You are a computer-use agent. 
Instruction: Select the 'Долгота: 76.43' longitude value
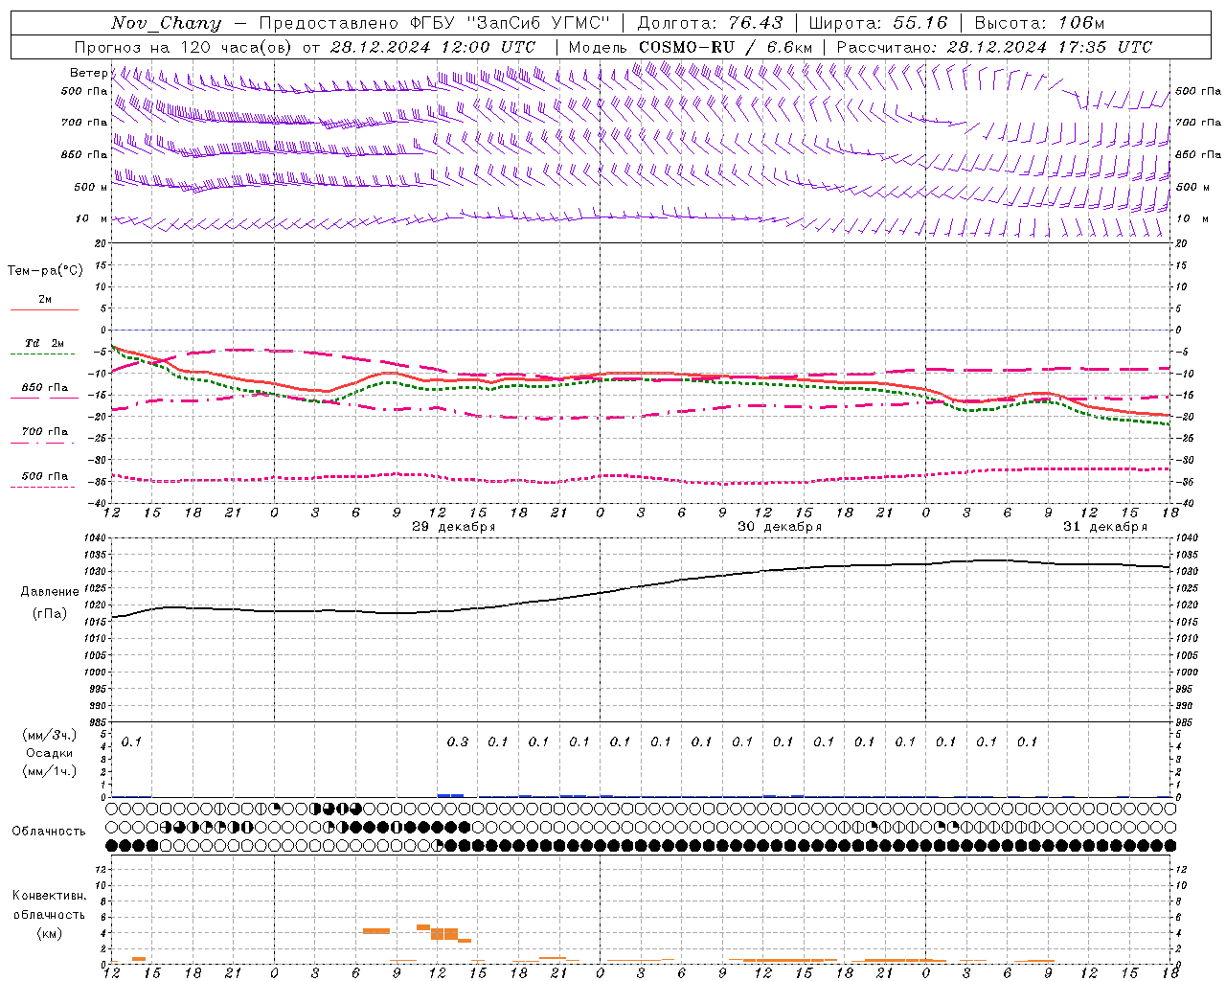710,23
